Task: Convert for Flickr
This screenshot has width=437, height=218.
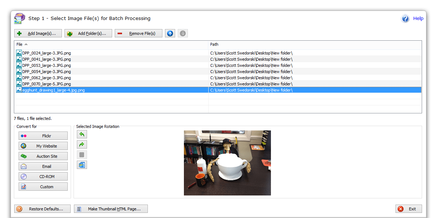Action: 43,136
